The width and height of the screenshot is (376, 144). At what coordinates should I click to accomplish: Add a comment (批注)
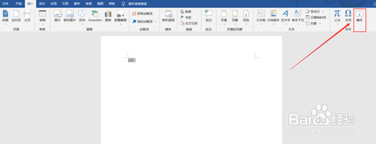pyautogui.click(x=209, y=16)
